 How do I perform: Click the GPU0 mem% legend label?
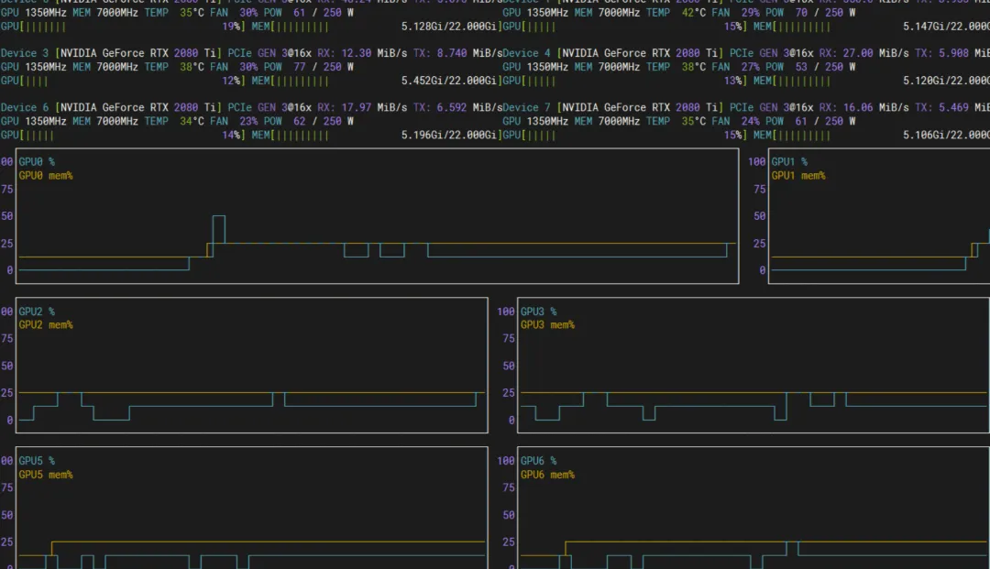[x=46, y=176]
